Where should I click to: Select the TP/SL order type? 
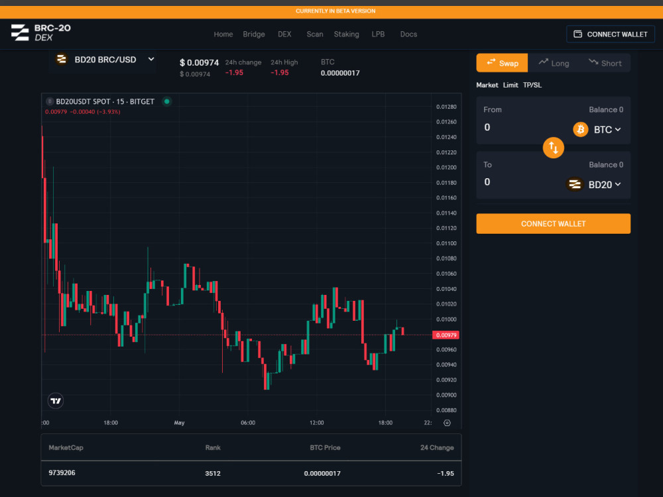click(532, 85)
